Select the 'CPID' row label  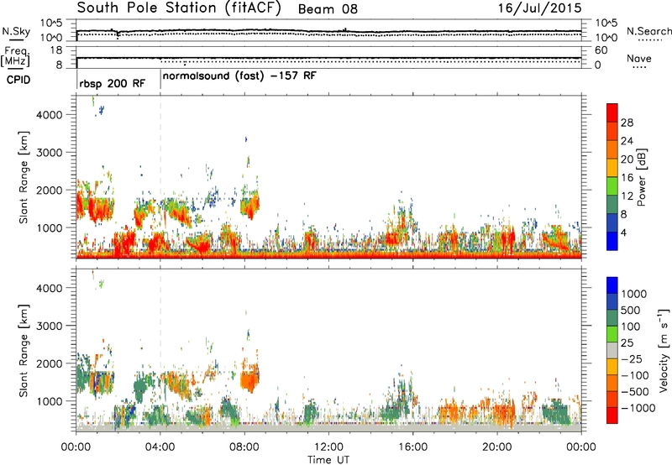pos(18,80)
